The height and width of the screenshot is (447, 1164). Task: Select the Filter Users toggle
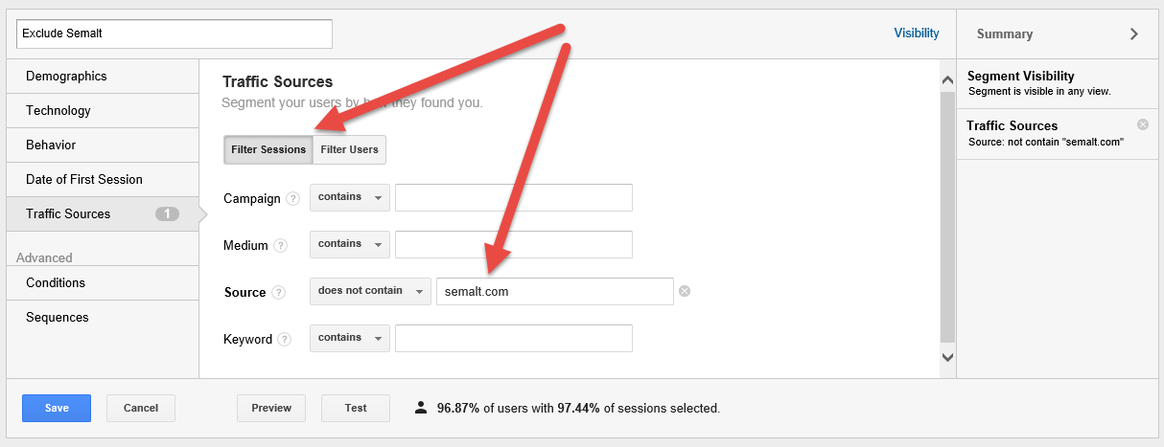[x=350, y=149]
